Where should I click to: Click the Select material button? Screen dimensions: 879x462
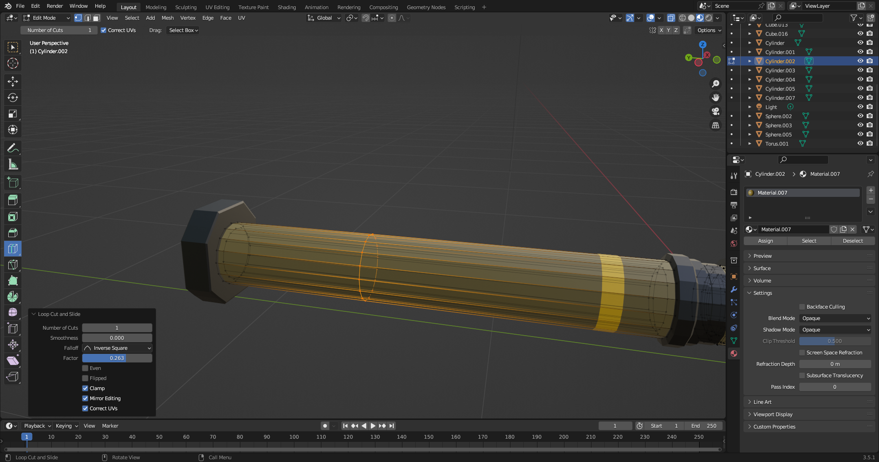[809, 241]
